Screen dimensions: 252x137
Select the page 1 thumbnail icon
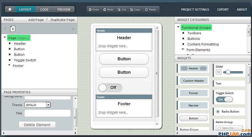(13, 29)
